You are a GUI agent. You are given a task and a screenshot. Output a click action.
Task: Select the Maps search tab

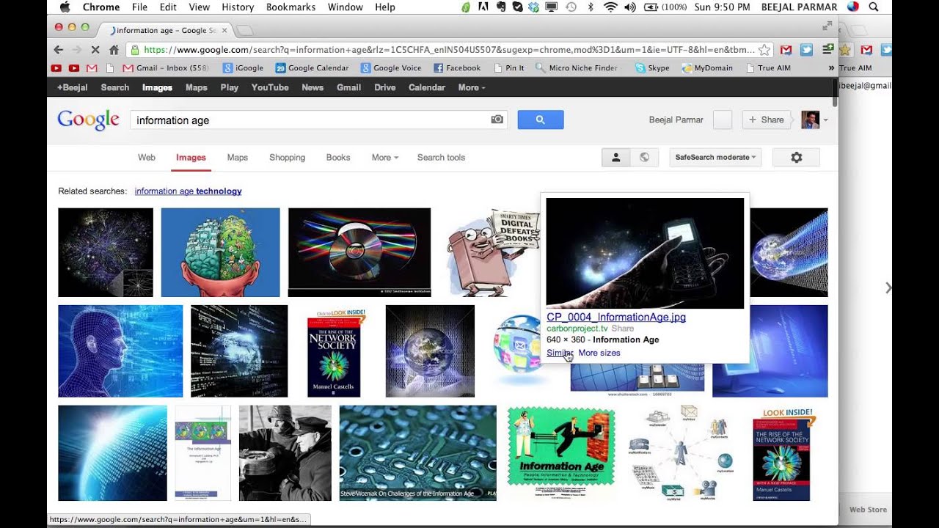[x=237, y=157]
